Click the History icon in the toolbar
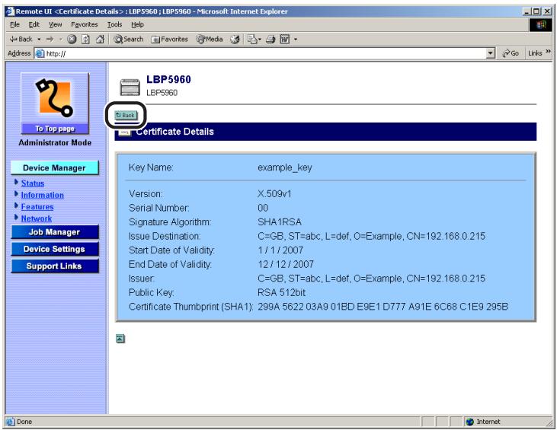557x430 pixels. 235,39
